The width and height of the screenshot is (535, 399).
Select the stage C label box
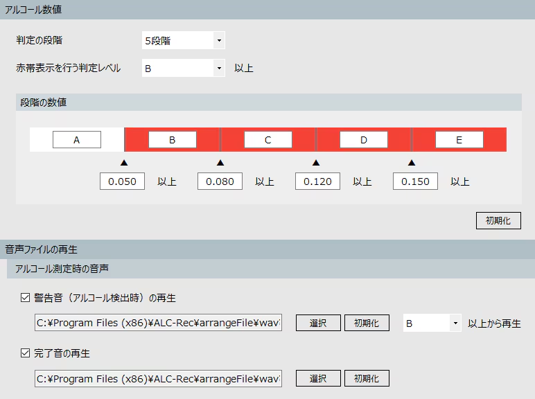pos(268,140)
